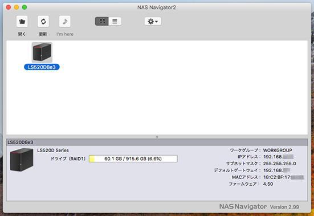Image resolution: width=314 pixels, height=216 pixels.
Task: Click the yellow minimize window button
Action: (x=17, y=7)
